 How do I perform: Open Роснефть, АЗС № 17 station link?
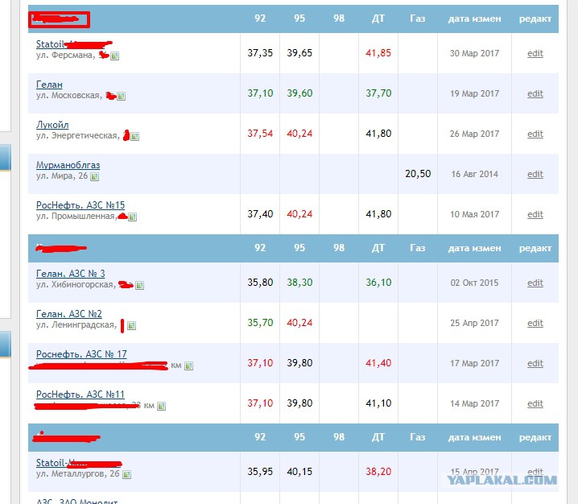(81, 354)
